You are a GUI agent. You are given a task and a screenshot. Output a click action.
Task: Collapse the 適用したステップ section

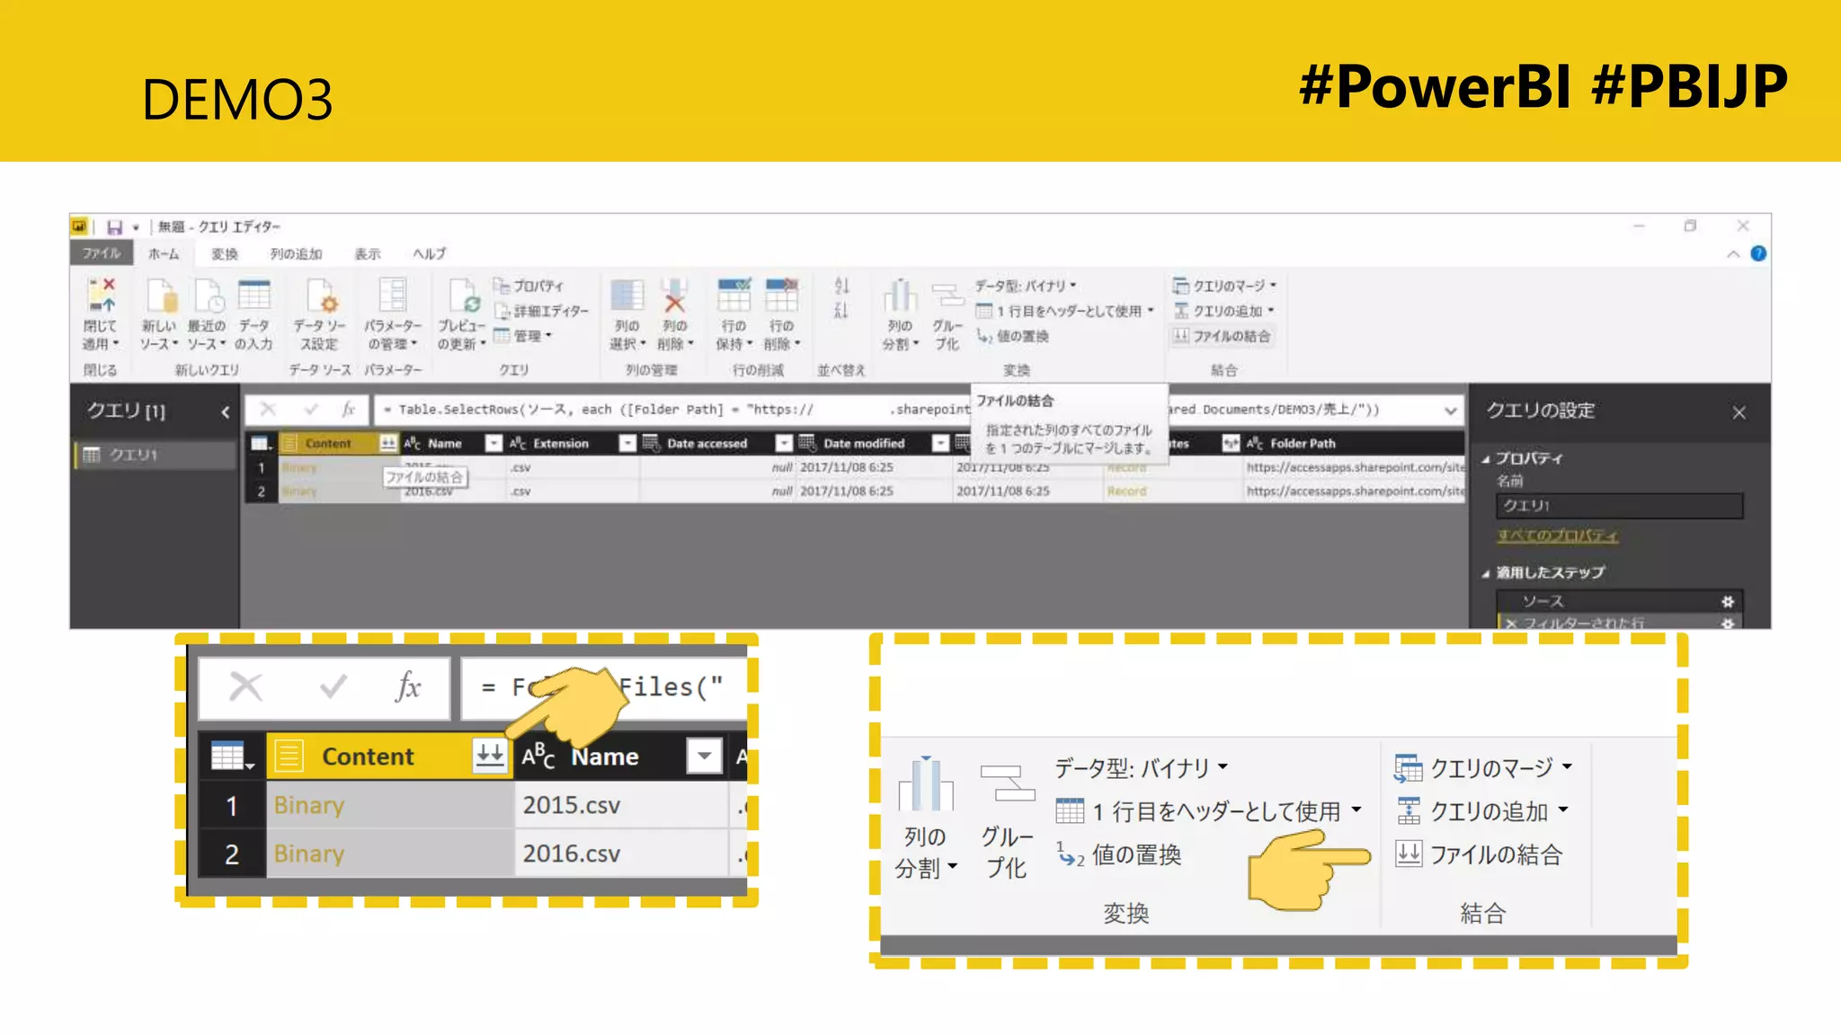click(1486, 573)
